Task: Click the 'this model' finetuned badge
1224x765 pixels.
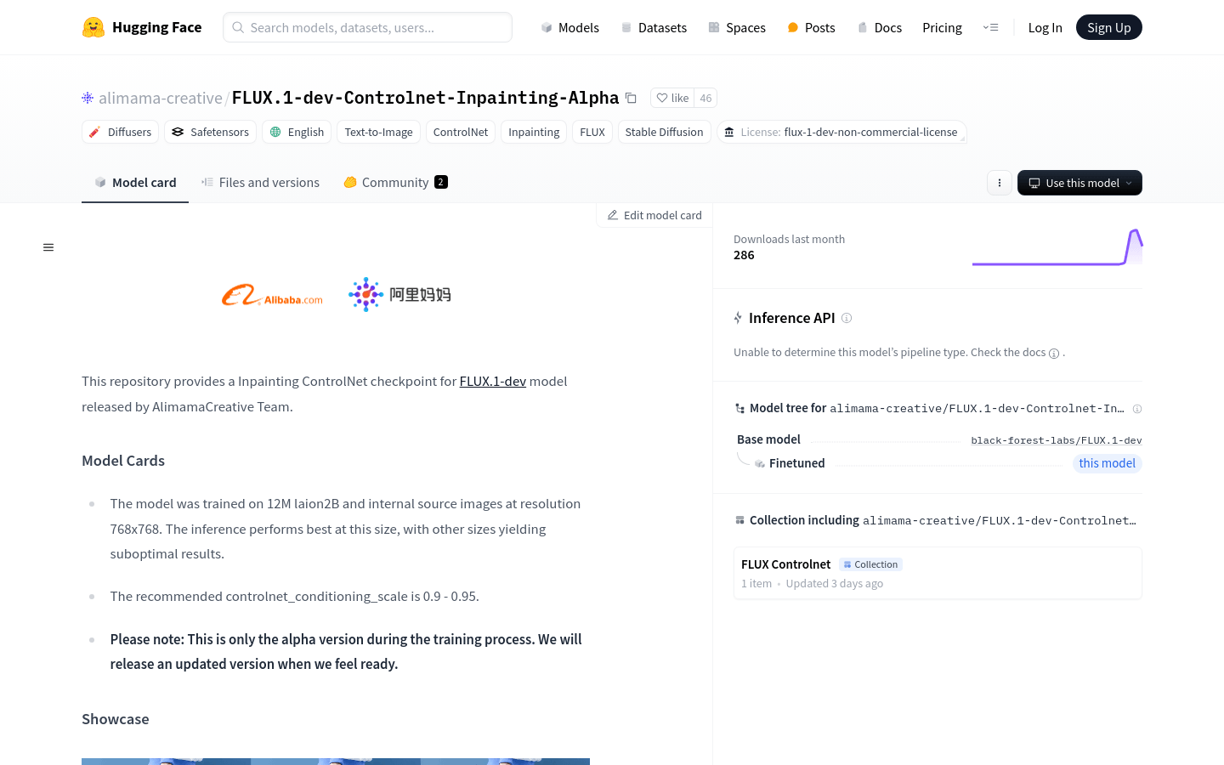Action: click(x=1107, y=463)
